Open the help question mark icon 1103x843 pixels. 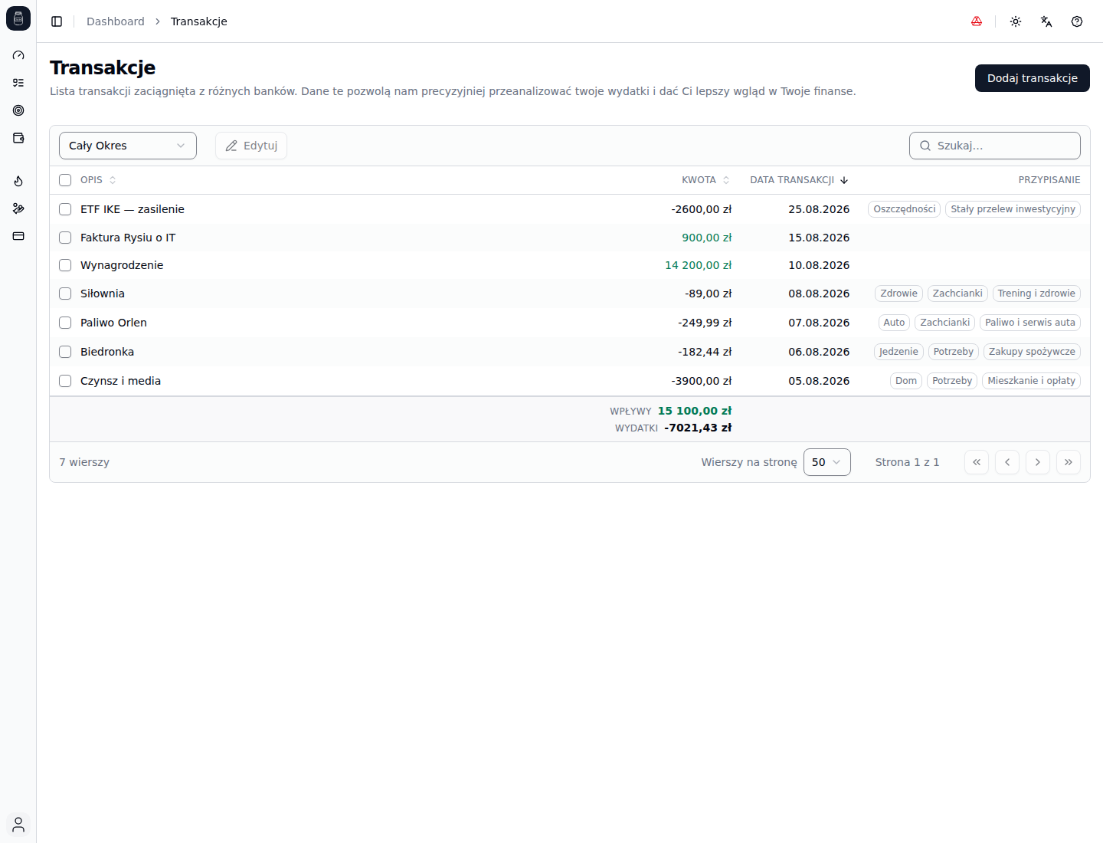point(1077,21)
